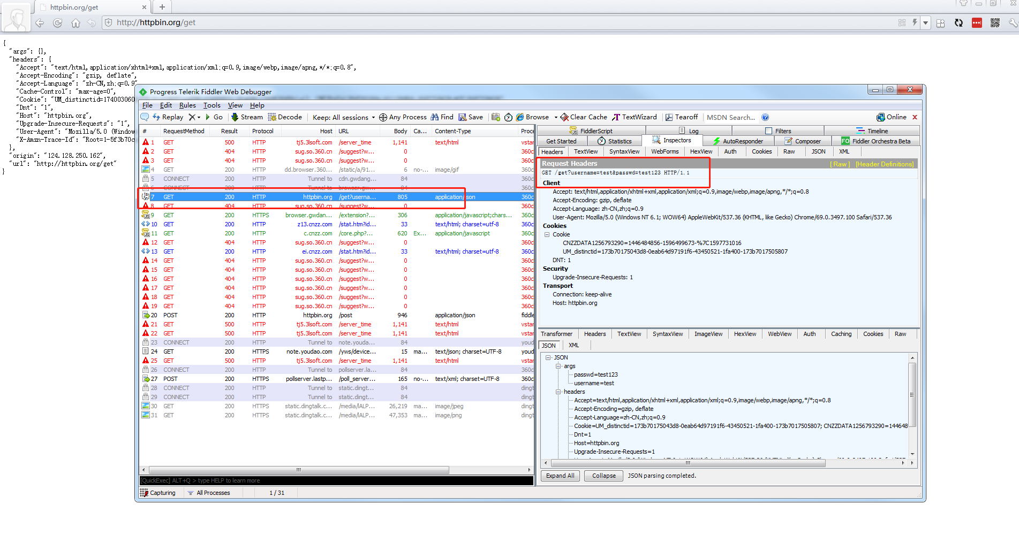Select the Transformer response tab
The width and height of the screenshot is (1019, 535).
(556, 334)
